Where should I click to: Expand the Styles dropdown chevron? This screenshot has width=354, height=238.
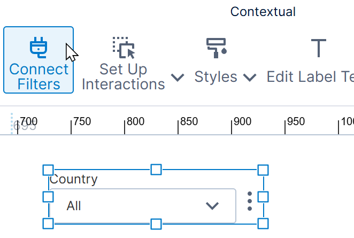pos(250,78)
